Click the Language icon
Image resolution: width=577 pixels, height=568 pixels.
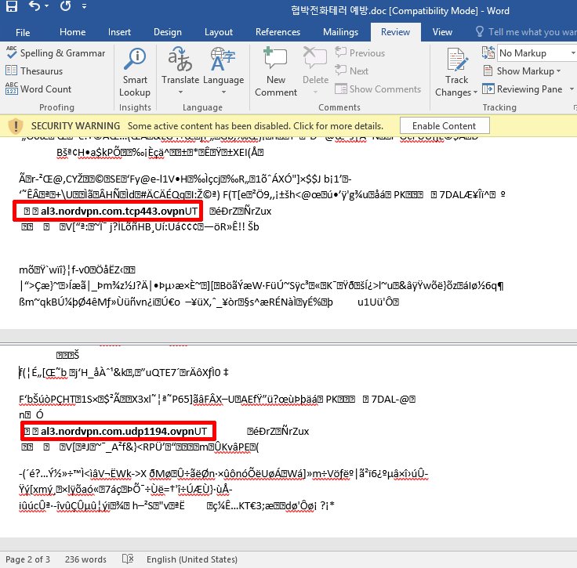tap(223, 59)
